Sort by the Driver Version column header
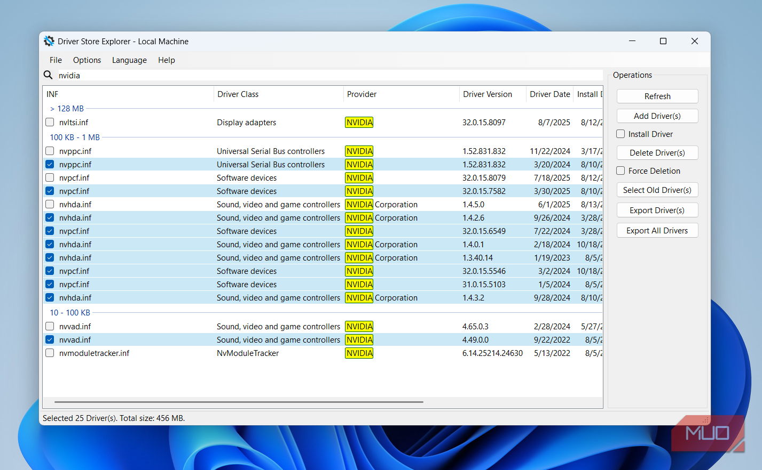Screen dimensions: 762x470 click(487, 94)
